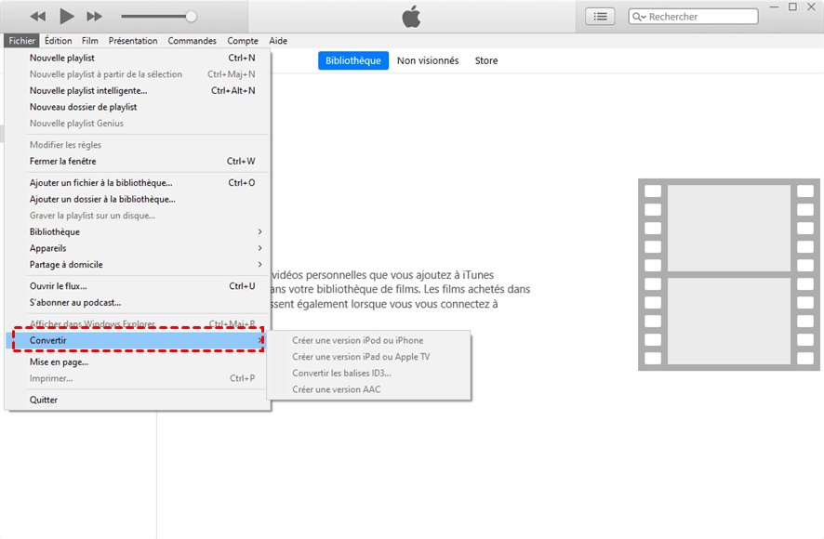This screenshot has height=539, width=824.
Task: Open the Compte menu
Action: pos(243,41)
